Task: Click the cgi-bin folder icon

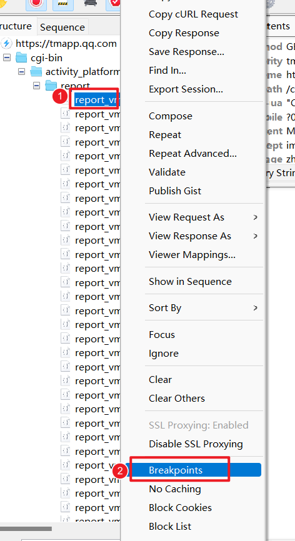Action: pos(21,57)
